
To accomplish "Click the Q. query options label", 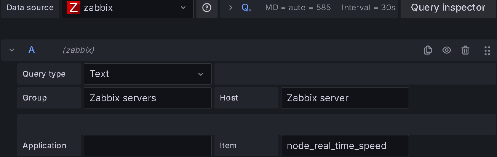I will pyautogui.click(x=246, y=8).
